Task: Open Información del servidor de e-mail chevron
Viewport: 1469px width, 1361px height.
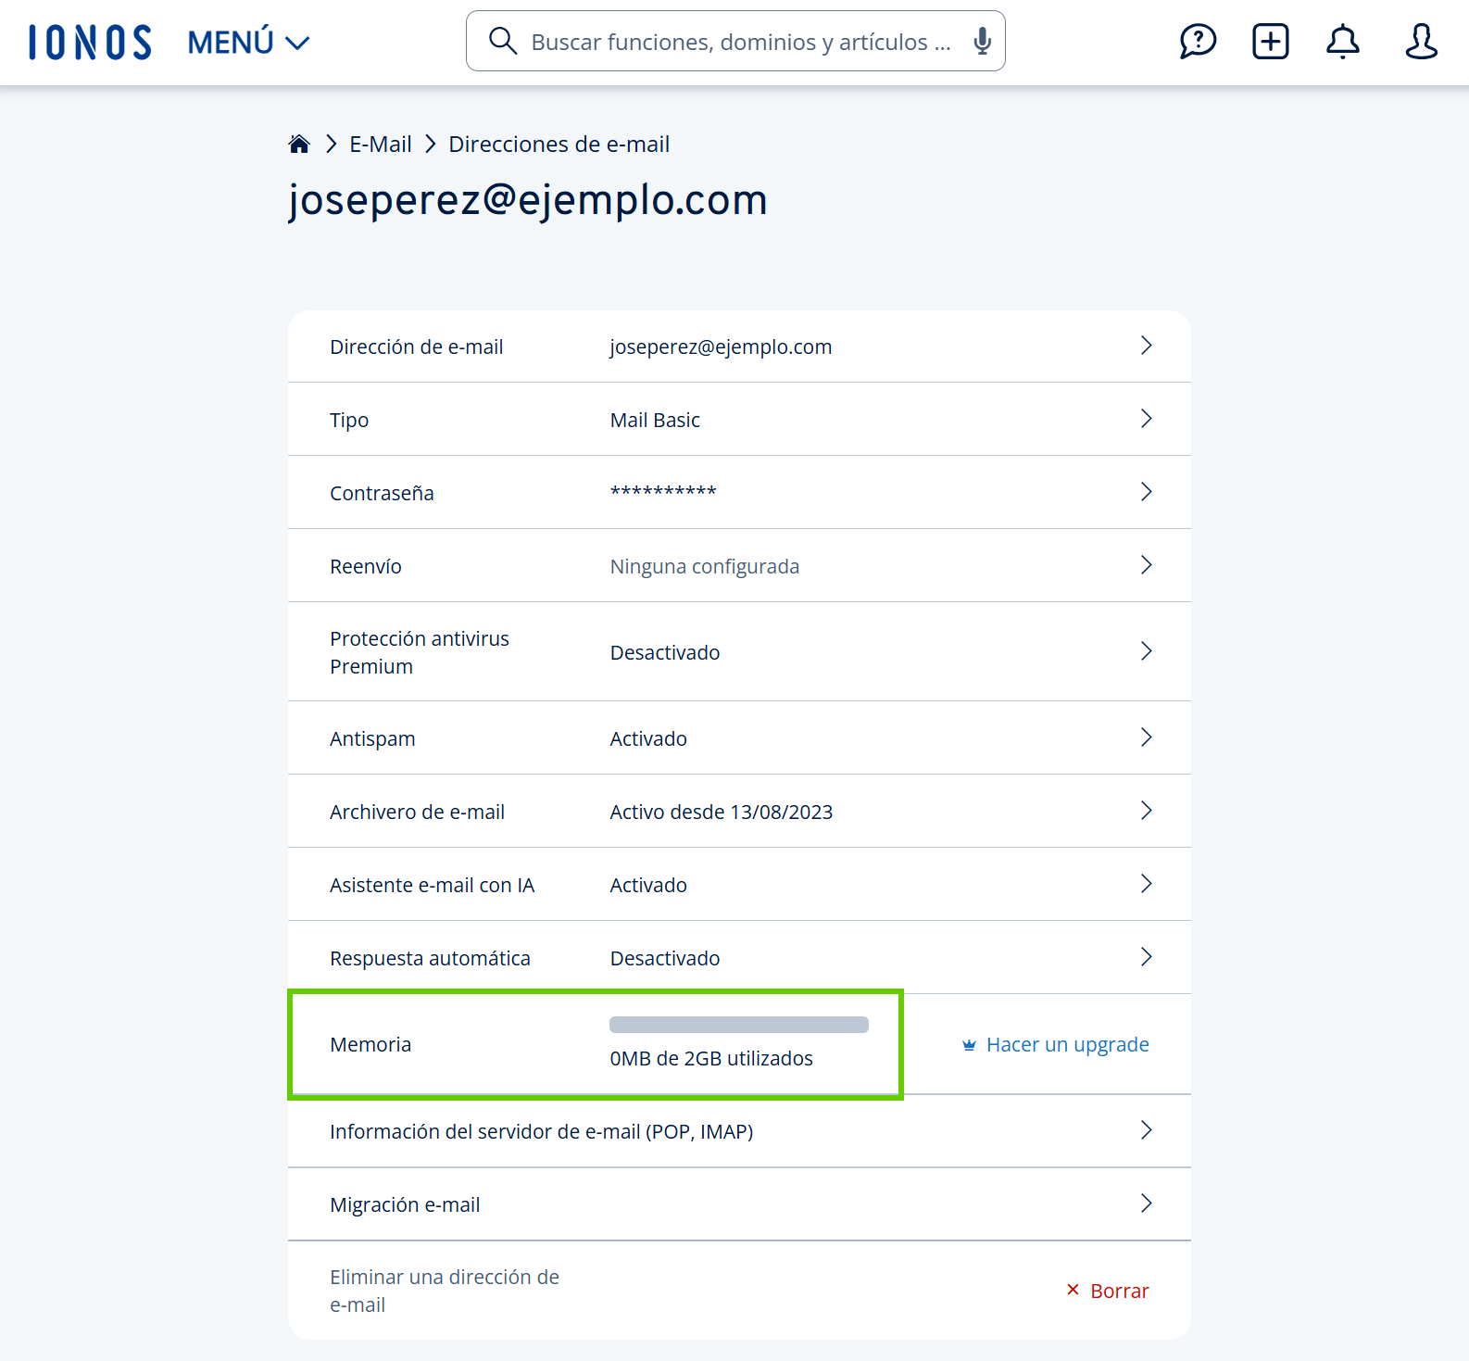Action: (1147, 1130)
